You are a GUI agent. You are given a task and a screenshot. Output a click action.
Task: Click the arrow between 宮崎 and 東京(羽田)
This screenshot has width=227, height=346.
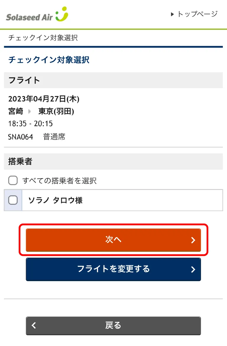point(30,111)
